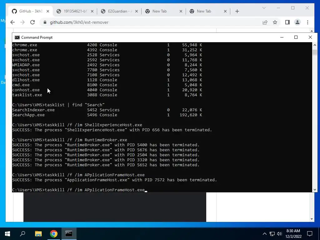The height and width of the screenshot is (240, 320).
Task: Open Command Prompt system menu icon
Action: [x=17, y=37]
